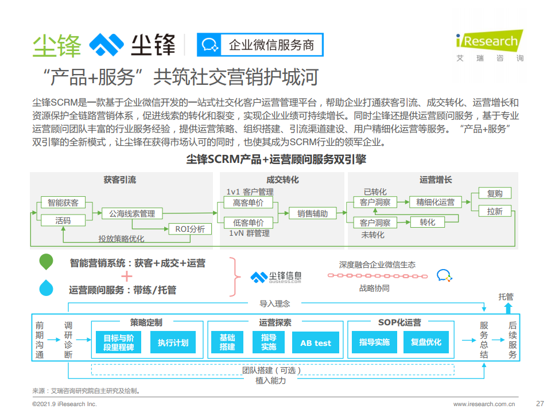551x413 pixels.
Task: Click the 运营探索 group title
Action: click(x=275, y=322)
